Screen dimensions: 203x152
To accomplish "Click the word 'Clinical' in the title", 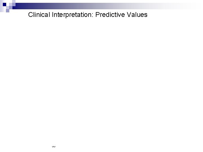I will point(39,15).
